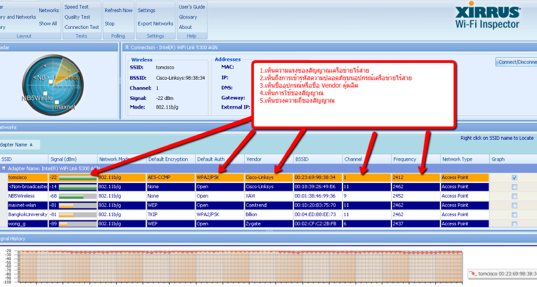Click tomcisco signal strength bar
The image size is (537, 287).
[78, 178]
